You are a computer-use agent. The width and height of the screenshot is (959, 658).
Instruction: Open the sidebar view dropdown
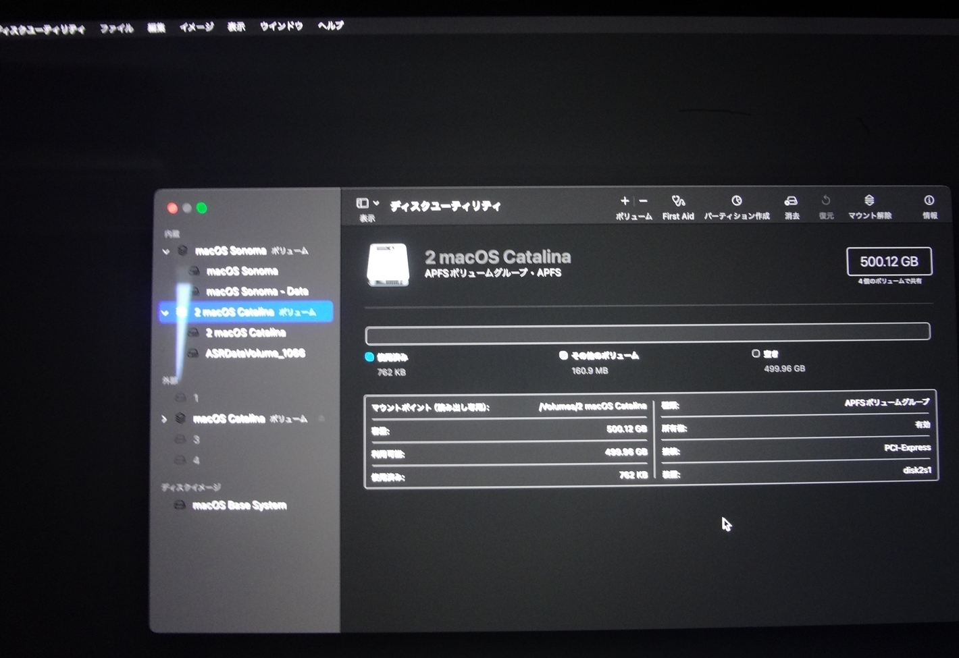(x=367, y=203)
